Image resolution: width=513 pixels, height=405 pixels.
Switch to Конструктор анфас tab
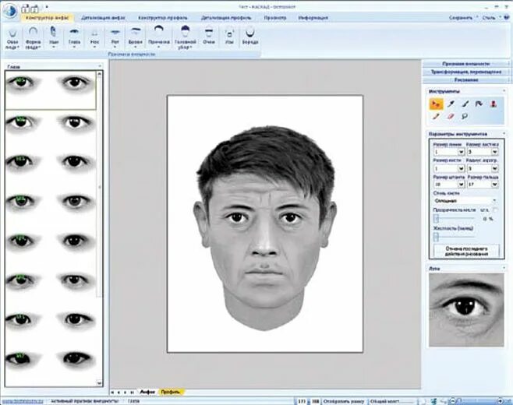[x=48, y=18]
